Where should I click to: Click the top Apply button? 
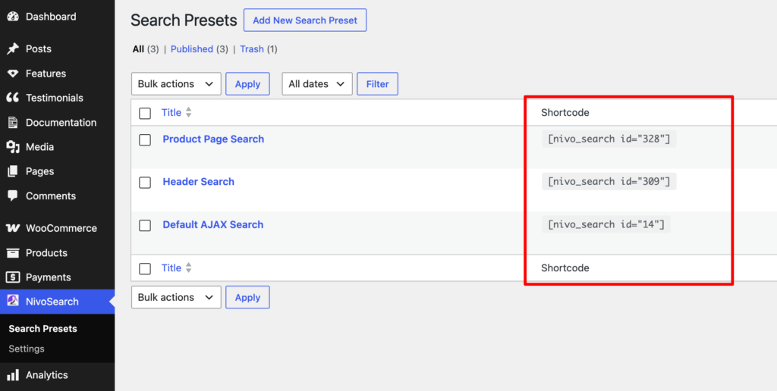pyautogui.click(x=247, y=83)
